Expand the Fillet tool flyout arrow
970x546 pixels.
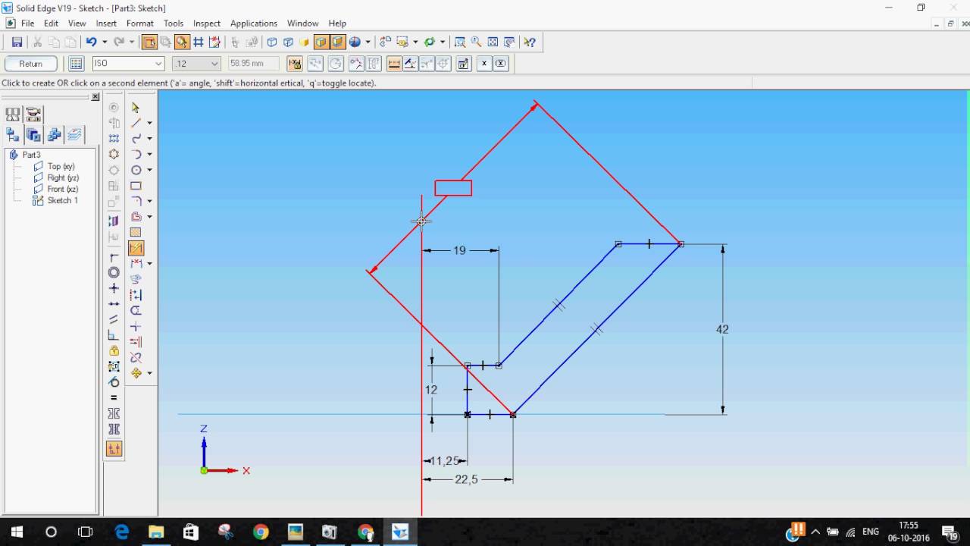149,201
